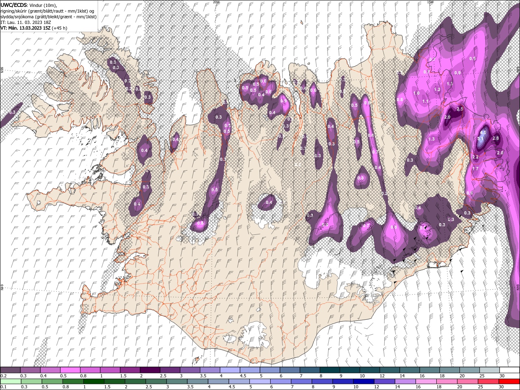Select the snow legend swatch starting at 14
The width and height of the screenshot is (520, 390).
(409, 370)
